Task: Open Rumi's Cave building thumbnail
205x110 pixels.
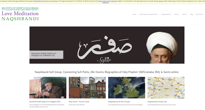Action: point(87,88)
